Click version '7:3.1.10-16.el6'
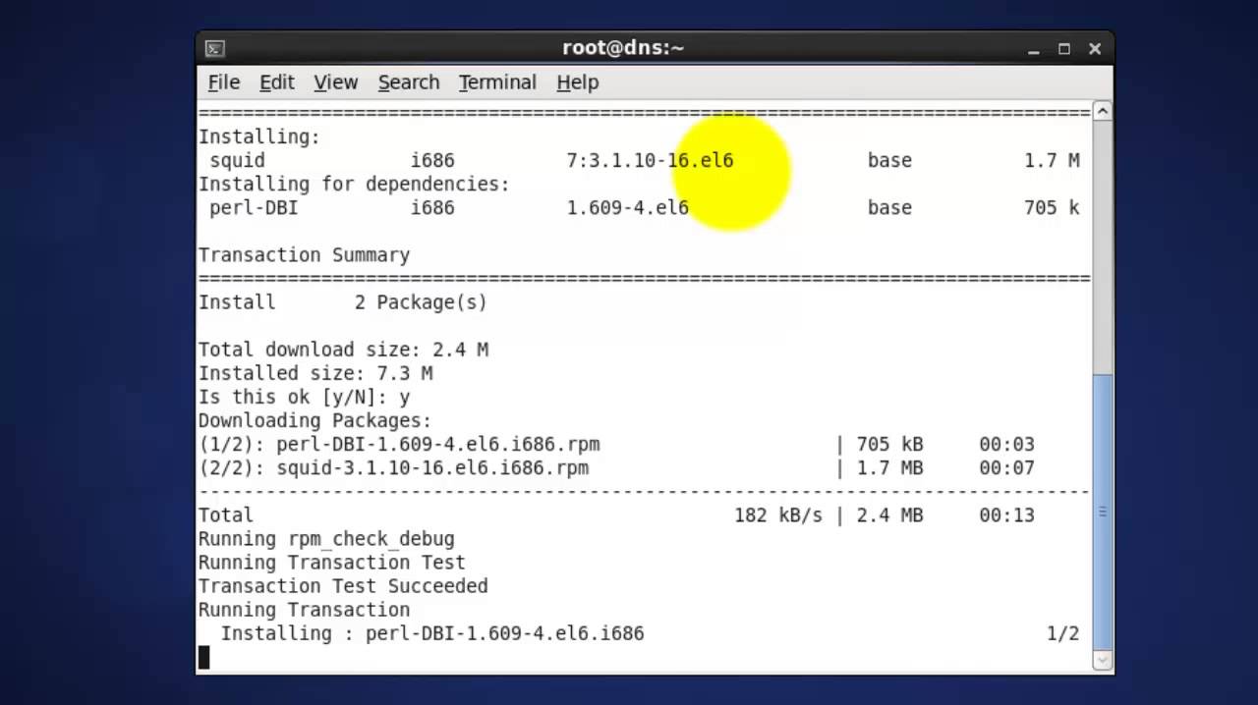The width and height of the screenshot is (1258, 705). click(650, 160)
